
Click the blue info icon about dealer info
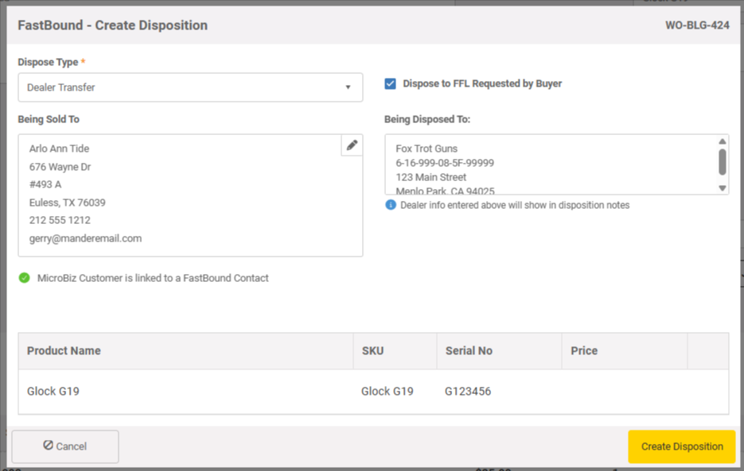click(x=389, y=205)
